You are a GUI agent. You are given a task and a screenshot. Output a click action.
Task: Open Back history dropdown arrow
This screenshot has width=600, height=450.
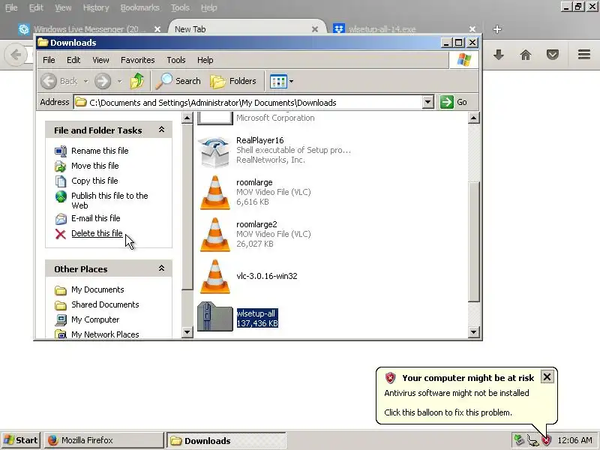coord(85,81)
